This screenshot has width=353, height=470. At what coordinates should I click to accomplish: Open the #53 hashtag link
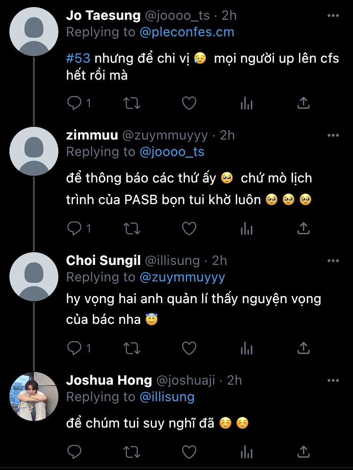pyautogui.click(x=78, y=58)
